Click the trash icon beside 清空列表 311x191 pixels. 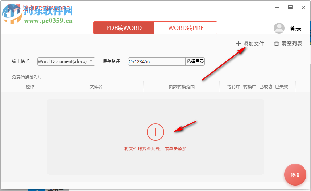[x=277, y=43]
